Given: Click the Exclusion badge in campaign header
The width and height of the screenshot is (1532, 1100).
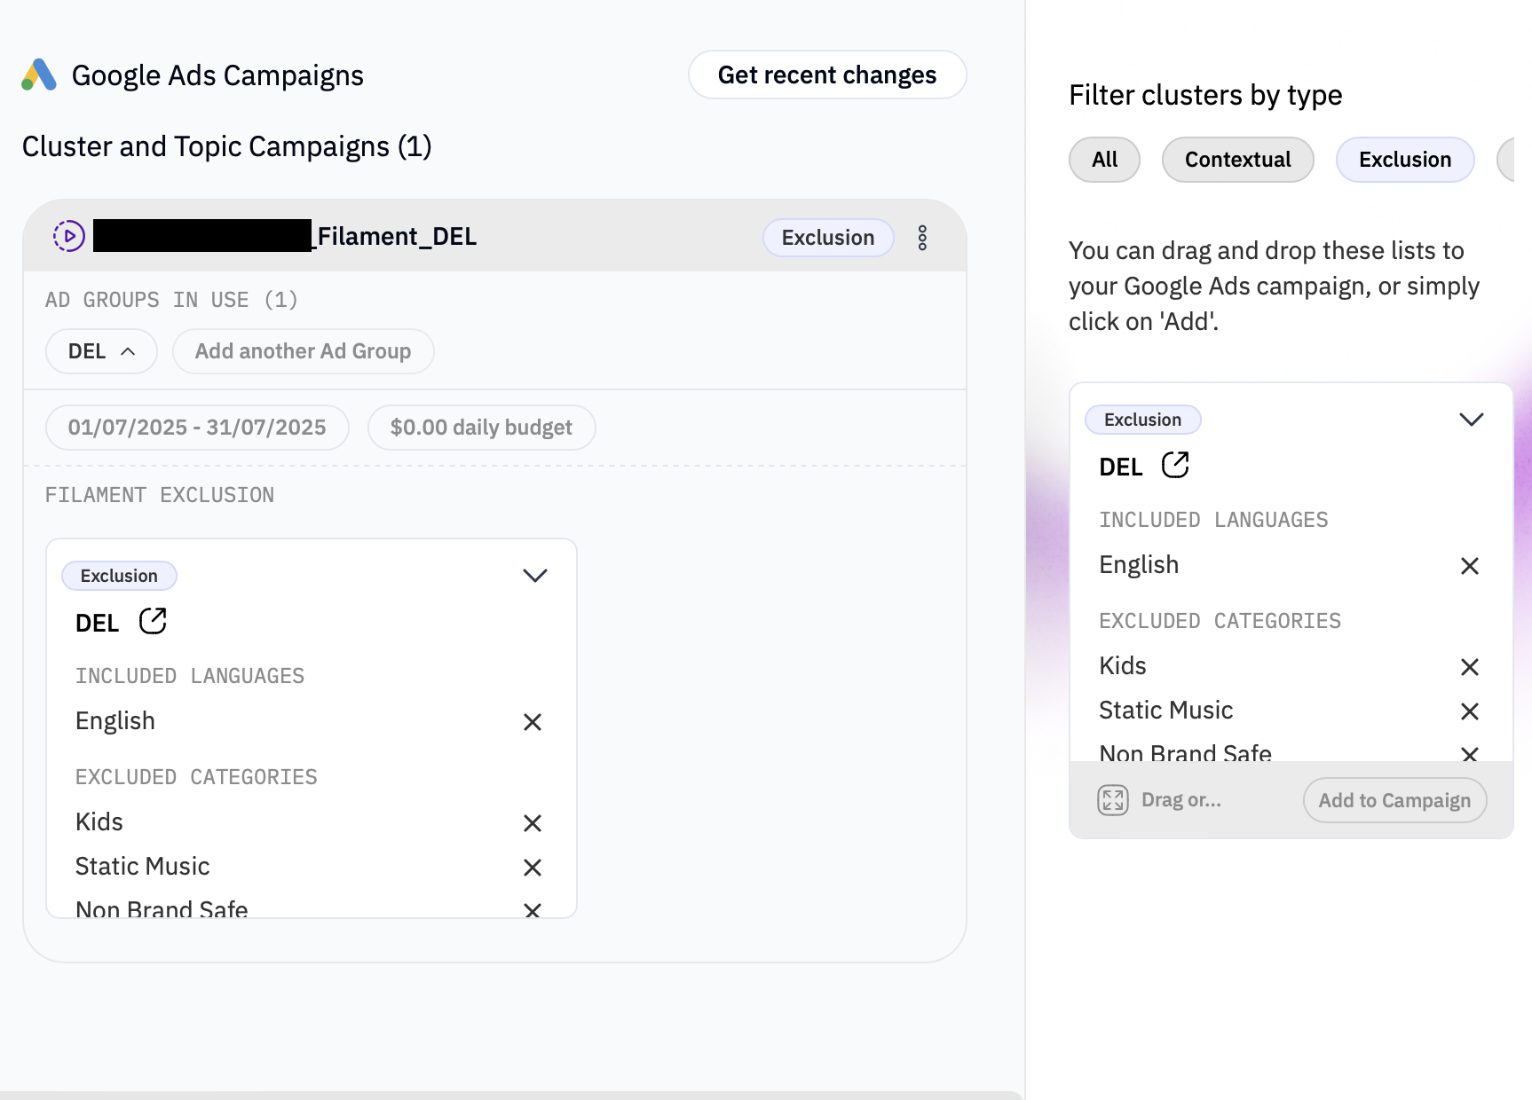Looking at the screenshot, I should 828,238.
